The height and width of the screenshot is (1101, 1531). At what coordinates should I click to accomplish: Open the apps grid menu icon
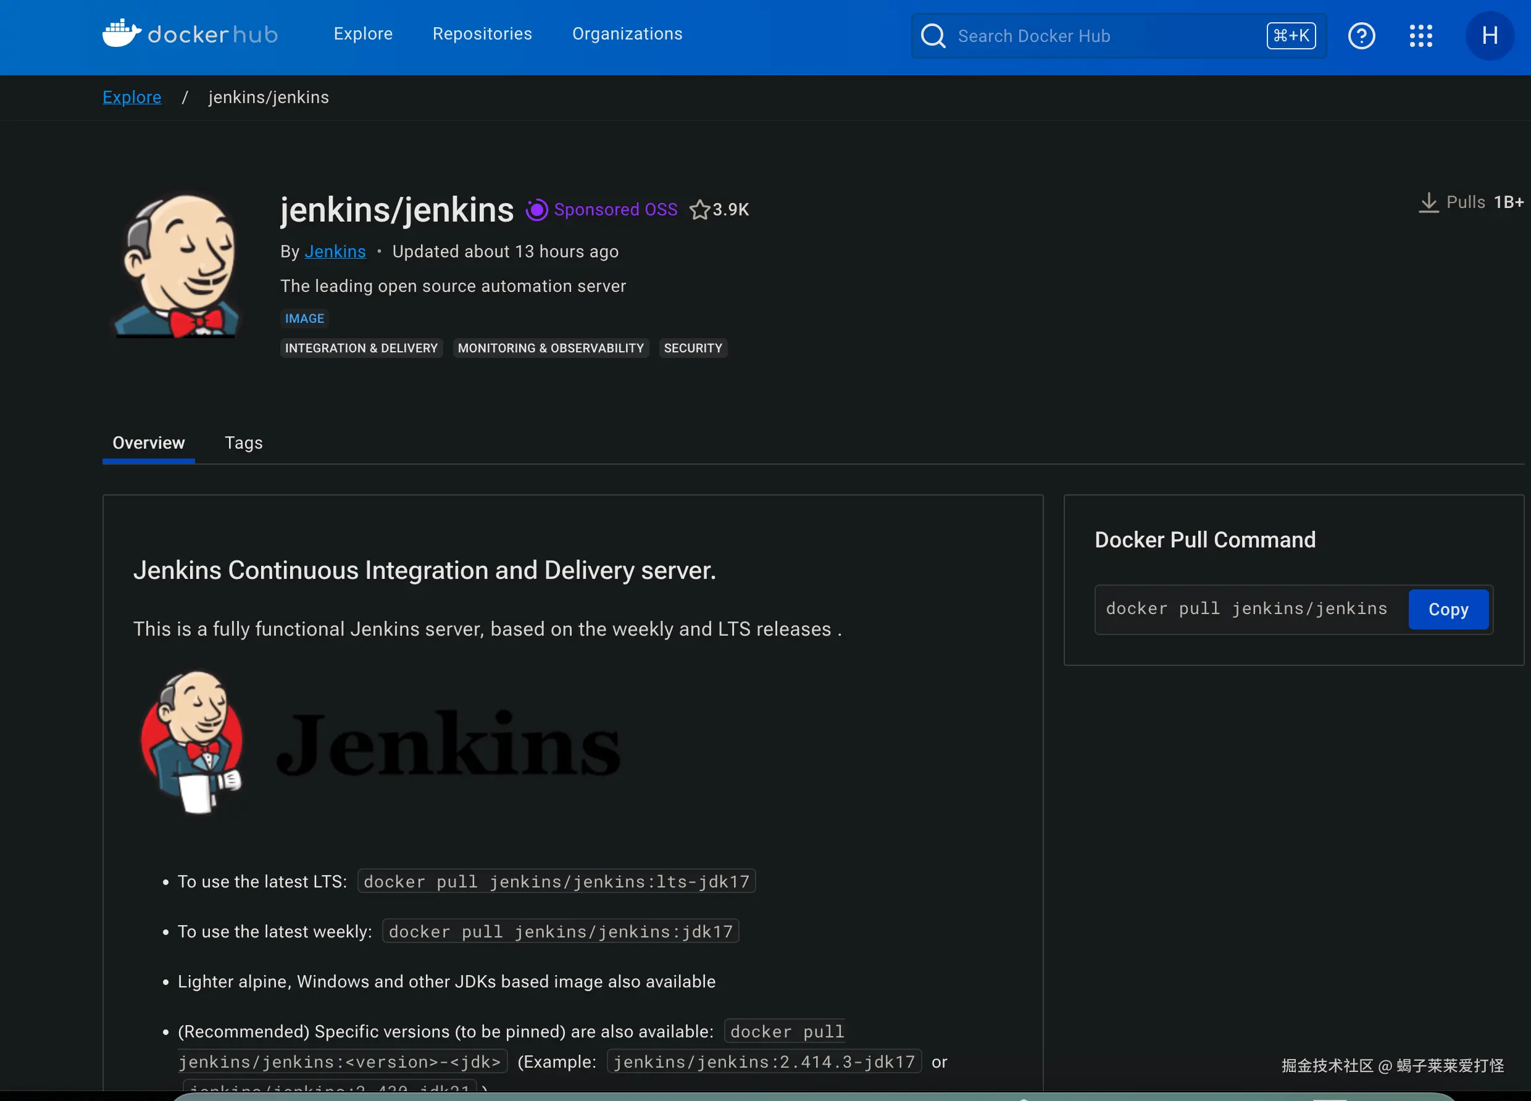point(1420,36)
